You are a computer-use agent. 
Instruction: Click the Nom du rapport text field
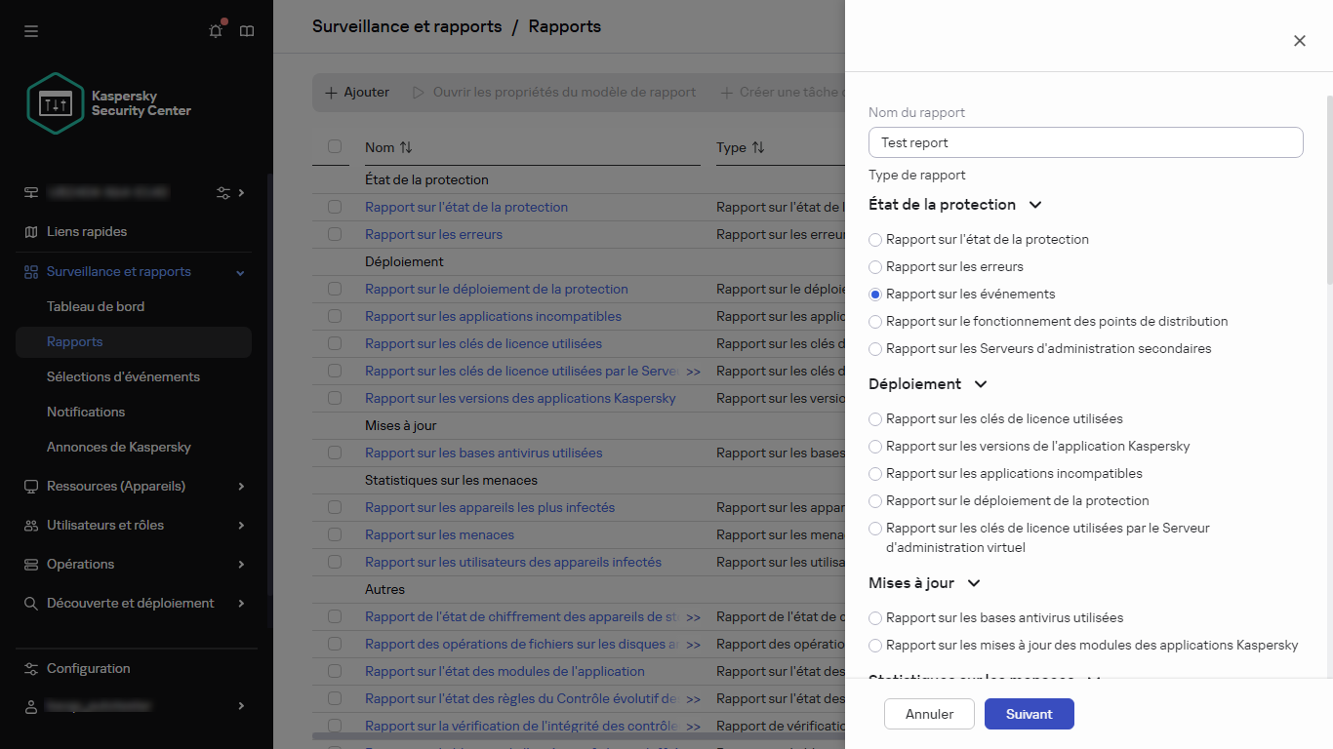1085,142
